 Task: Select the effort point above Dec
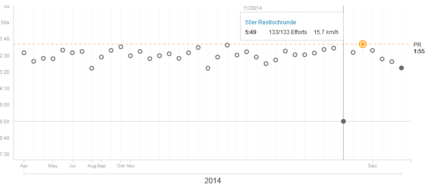point(372,50)
